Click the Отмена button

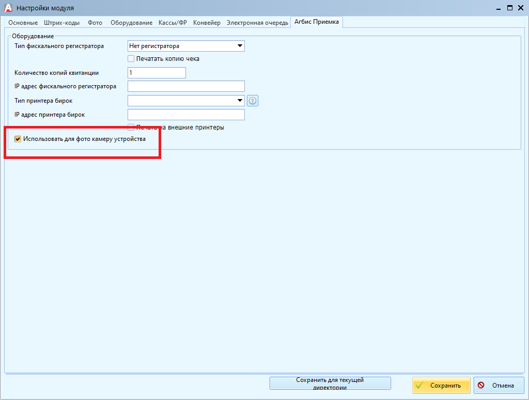[499, 385]
